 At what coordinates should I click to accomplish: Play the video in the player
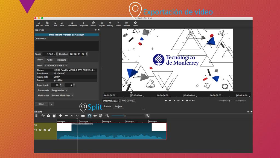point(174,101)
